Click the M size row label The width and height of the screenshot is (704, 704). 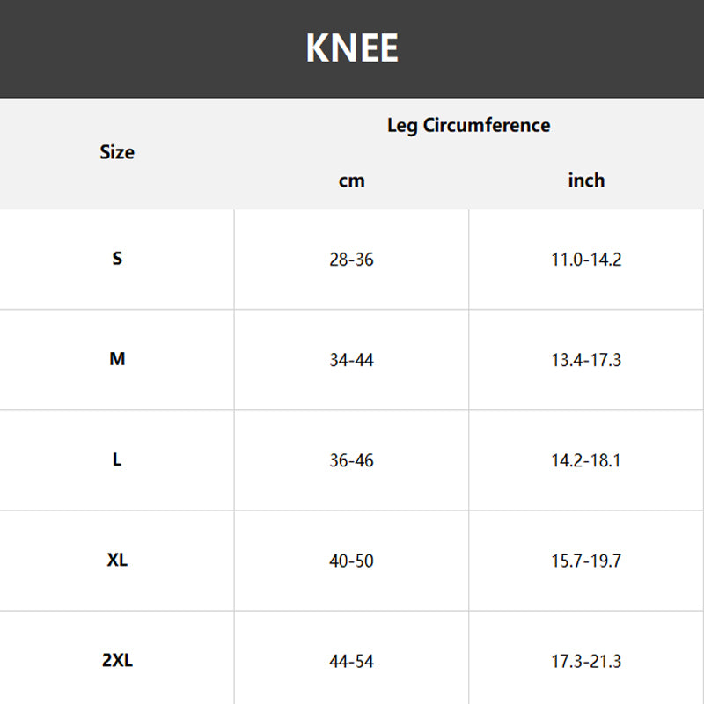click(x=117, y=359)
